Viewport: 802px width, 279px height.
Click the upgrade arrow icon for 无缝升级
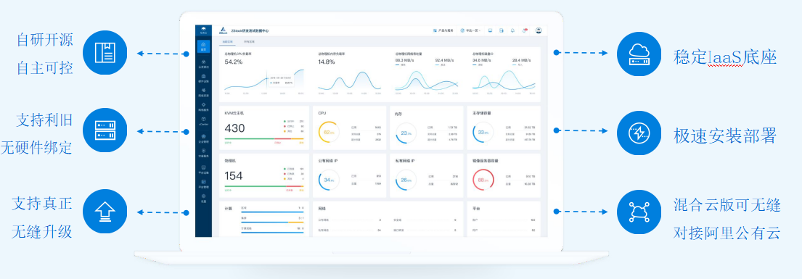point(105,211)
